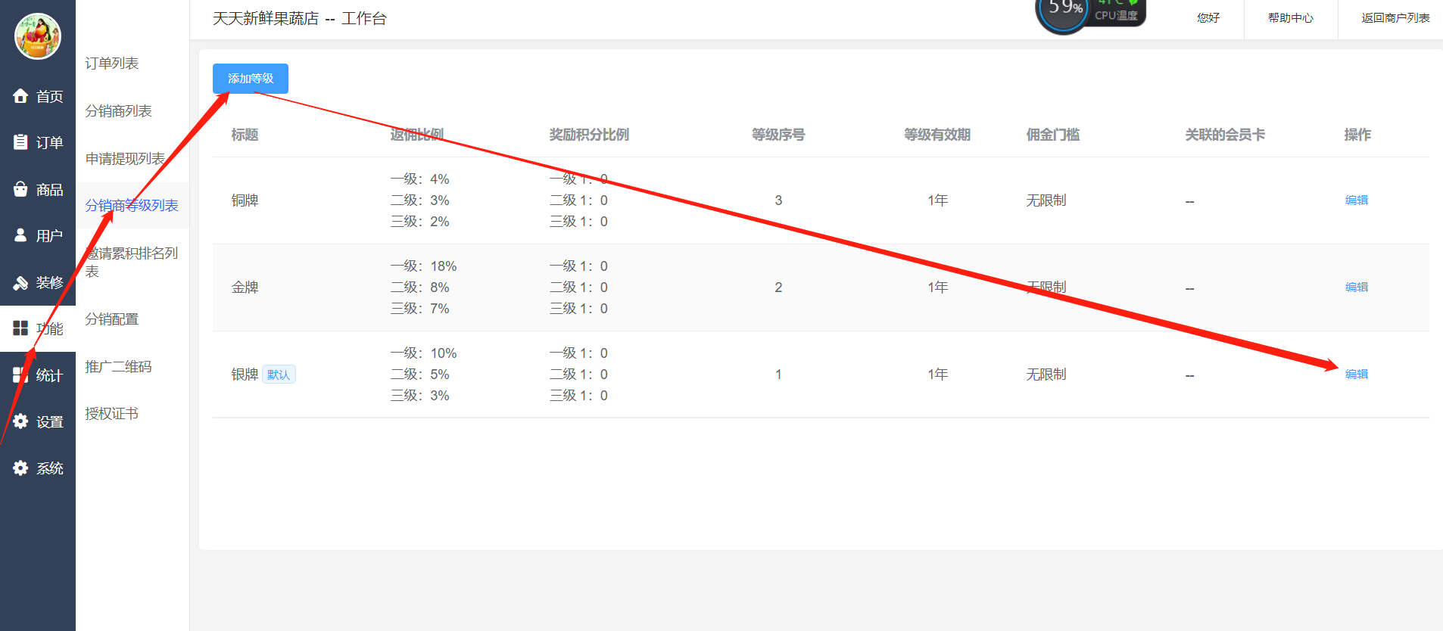Click level number 1 in 银牌 row

coord(778,375)
